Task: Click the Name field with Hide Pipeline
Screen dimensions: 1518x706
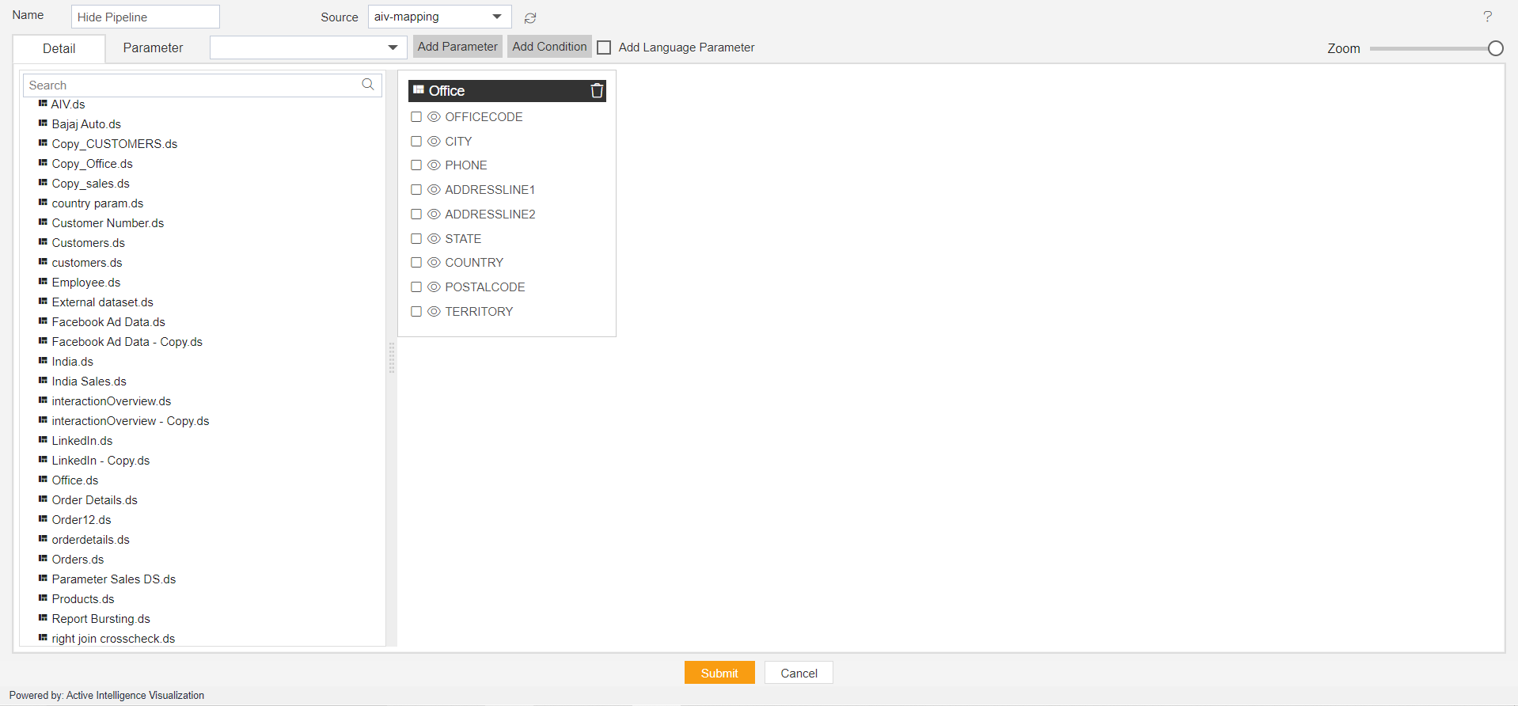Action: pos(145,17)
